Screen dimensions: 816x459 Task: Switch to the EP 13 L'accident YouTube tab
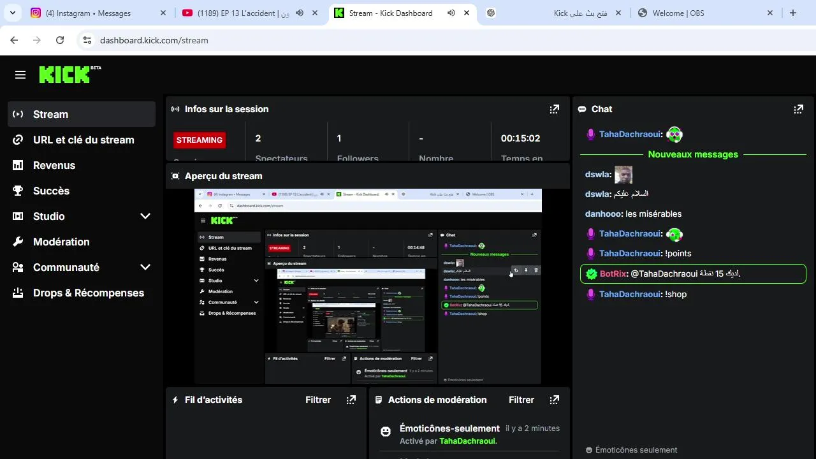pos(251,13)
